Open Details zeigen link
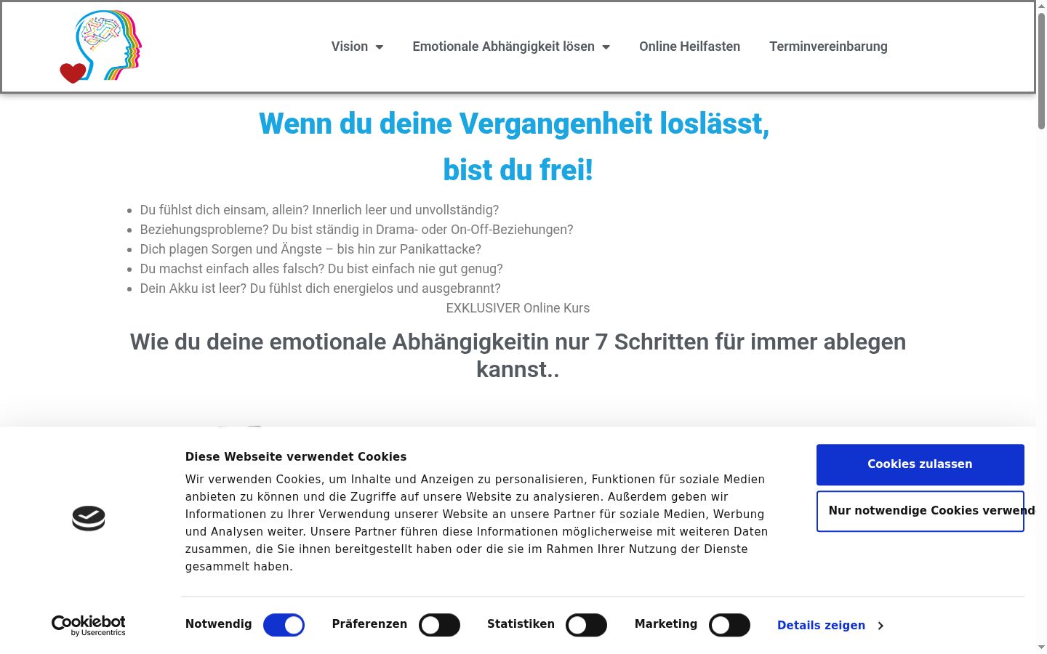Image resolution: width=1047 pixels, height=654 pixels. (821, 625)
